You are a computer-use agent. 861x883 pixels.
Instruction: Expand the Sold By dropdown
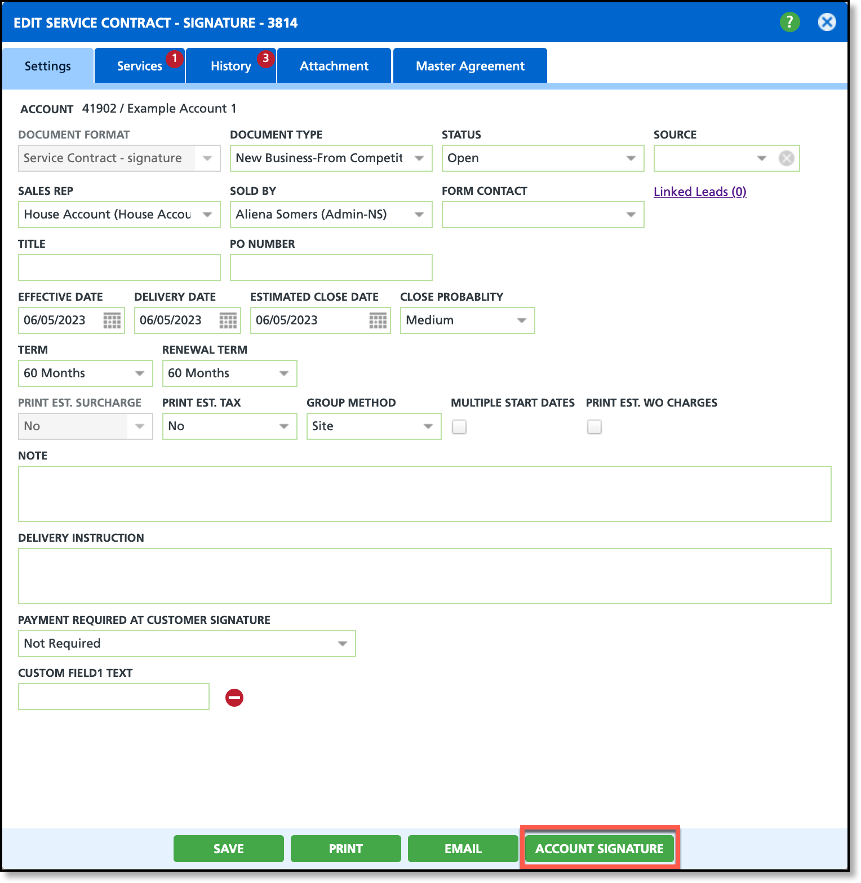(x=331, y=215)
